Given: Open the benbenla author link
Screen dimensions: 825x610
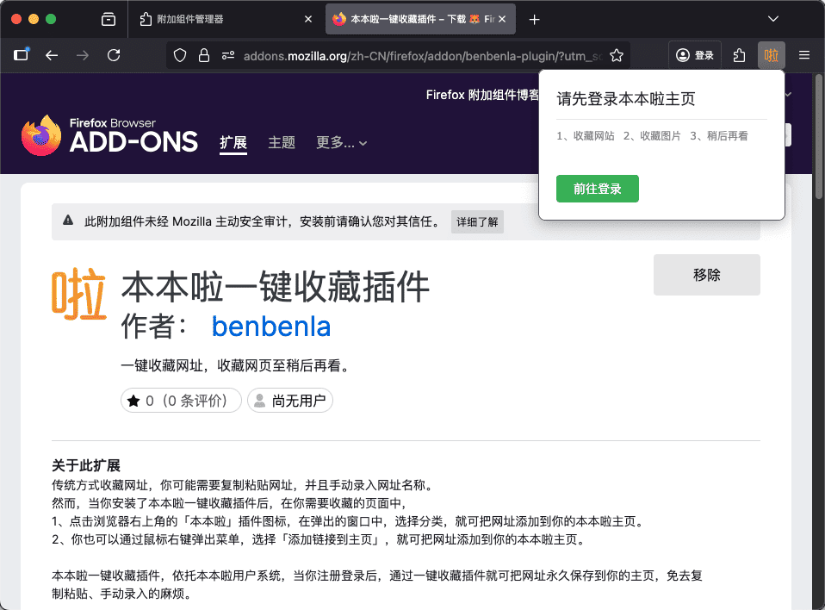Looking at the screenshot, I should point(271,327).
